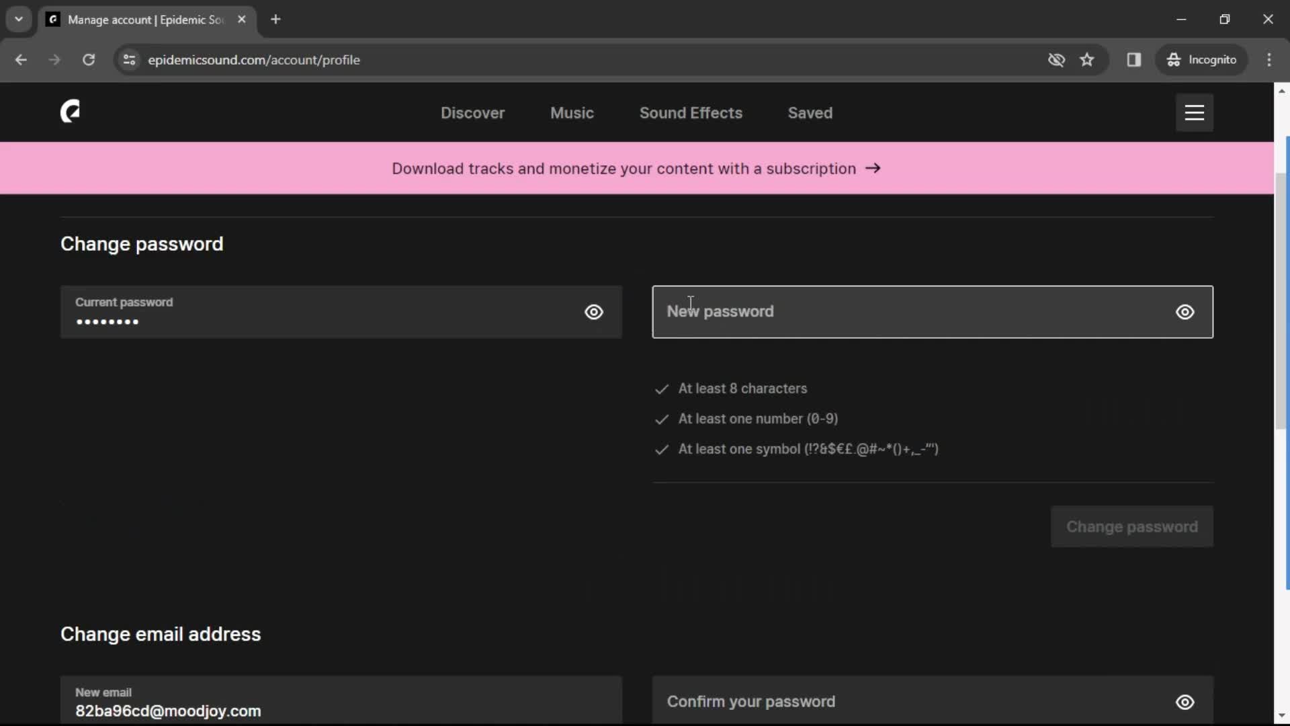This screenshot has width=1290, height=726.
Task: Select the Discover navigation tab
Action: [x=472, y=112]
